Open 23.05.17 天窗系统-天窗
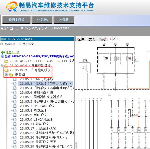 [38, 129]
